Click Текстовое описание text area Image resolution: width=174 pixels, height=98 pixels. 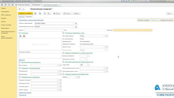point(40,56)
